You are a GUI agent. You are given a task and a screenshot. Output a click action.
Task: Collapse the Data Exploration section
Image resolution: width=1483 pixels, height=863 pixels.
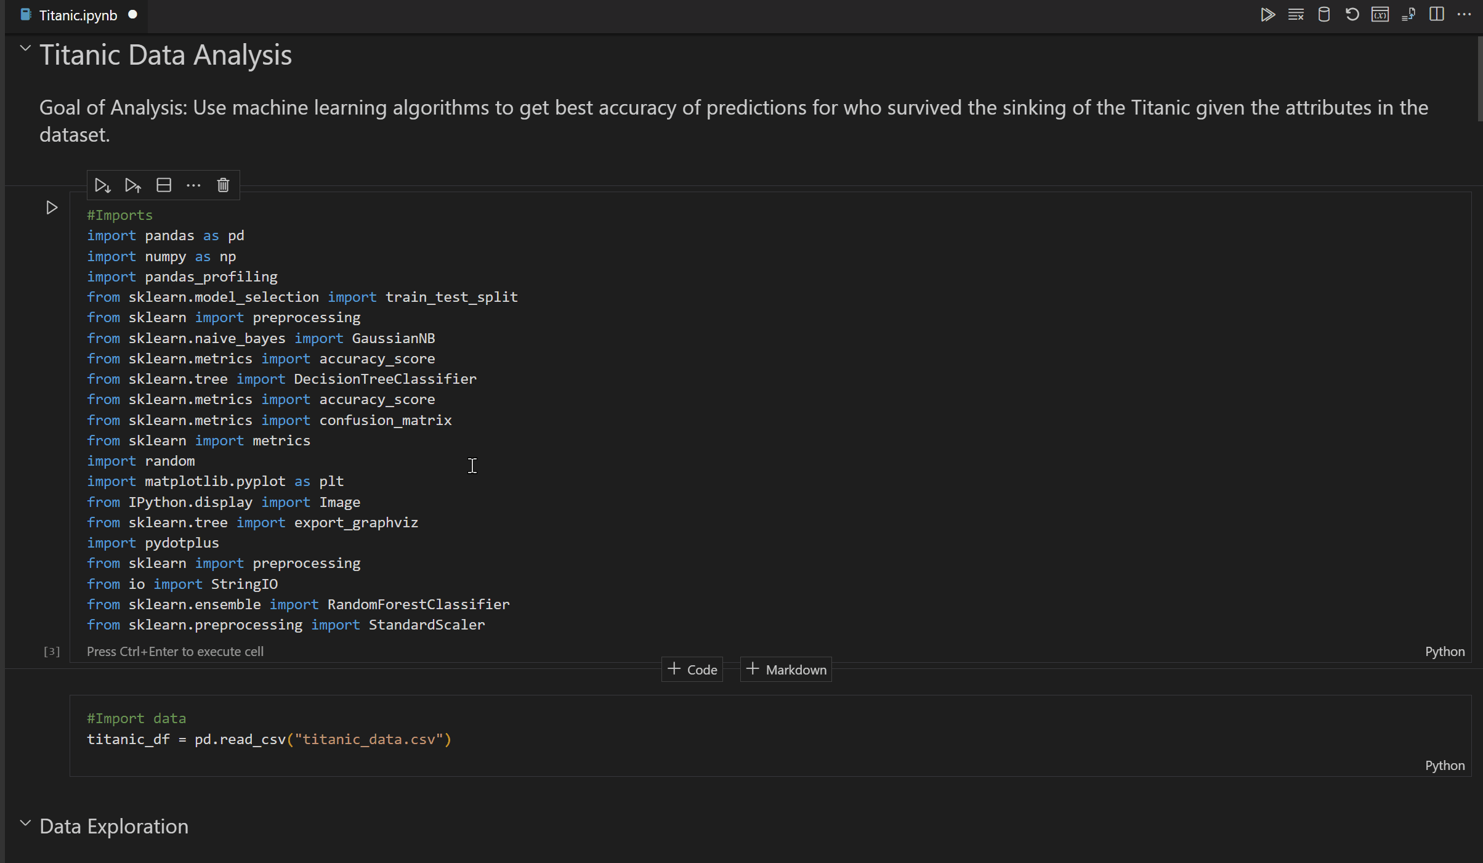25,822
